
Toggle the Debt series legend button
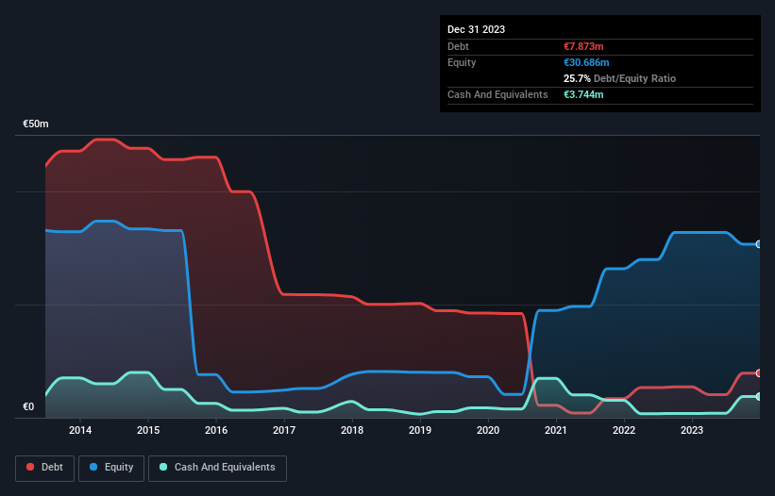(45, 468)
